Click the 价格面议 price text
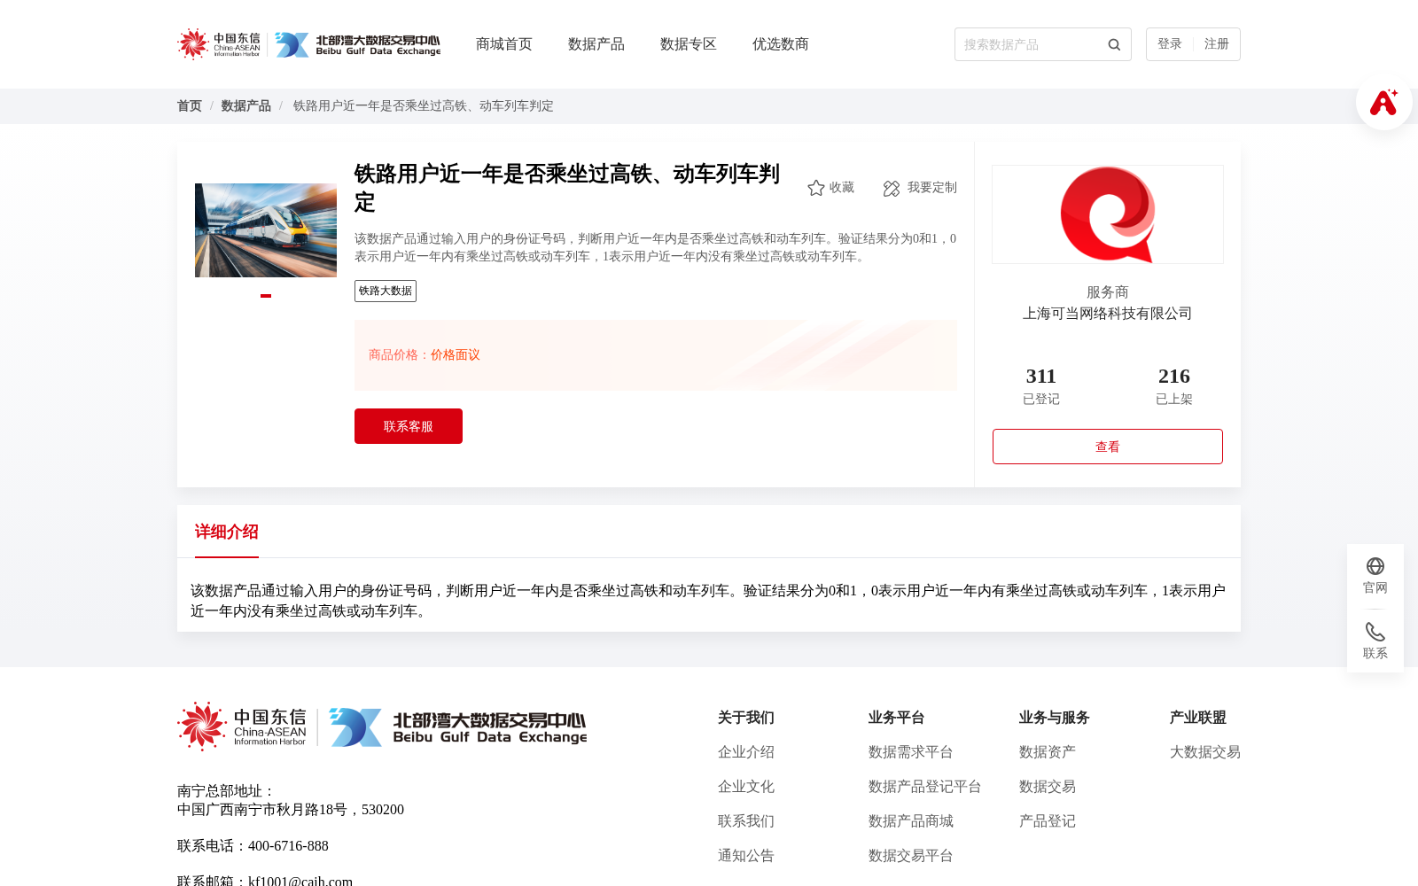This screenshot has width=1418, height=886. pyautogui.click(x=456, y=354)
